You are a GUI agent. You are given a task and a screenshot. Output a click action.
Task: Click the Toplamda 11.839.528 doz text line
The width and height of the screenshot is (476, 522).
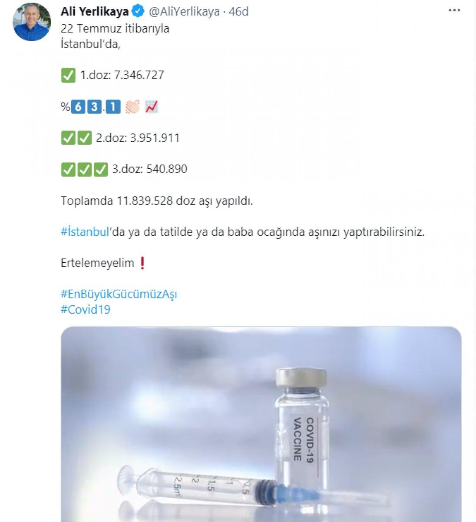point(157,201)
